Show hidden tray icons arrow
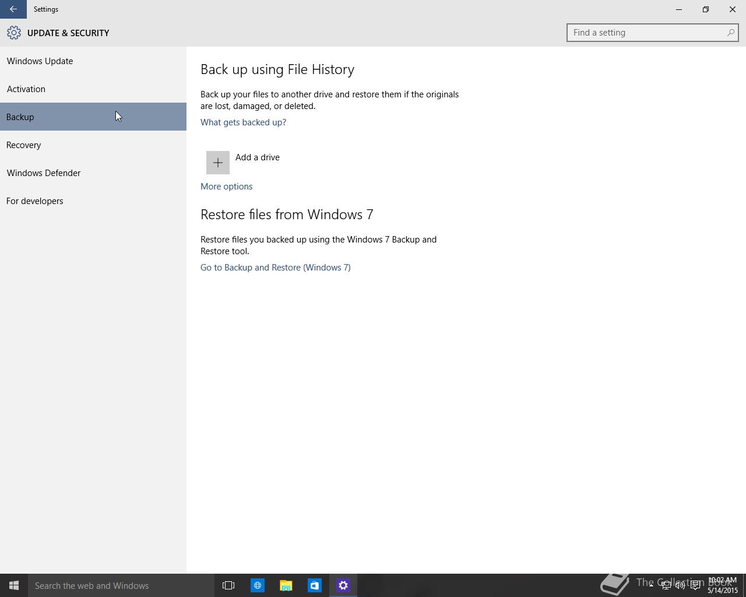 [x=651, y=585]
